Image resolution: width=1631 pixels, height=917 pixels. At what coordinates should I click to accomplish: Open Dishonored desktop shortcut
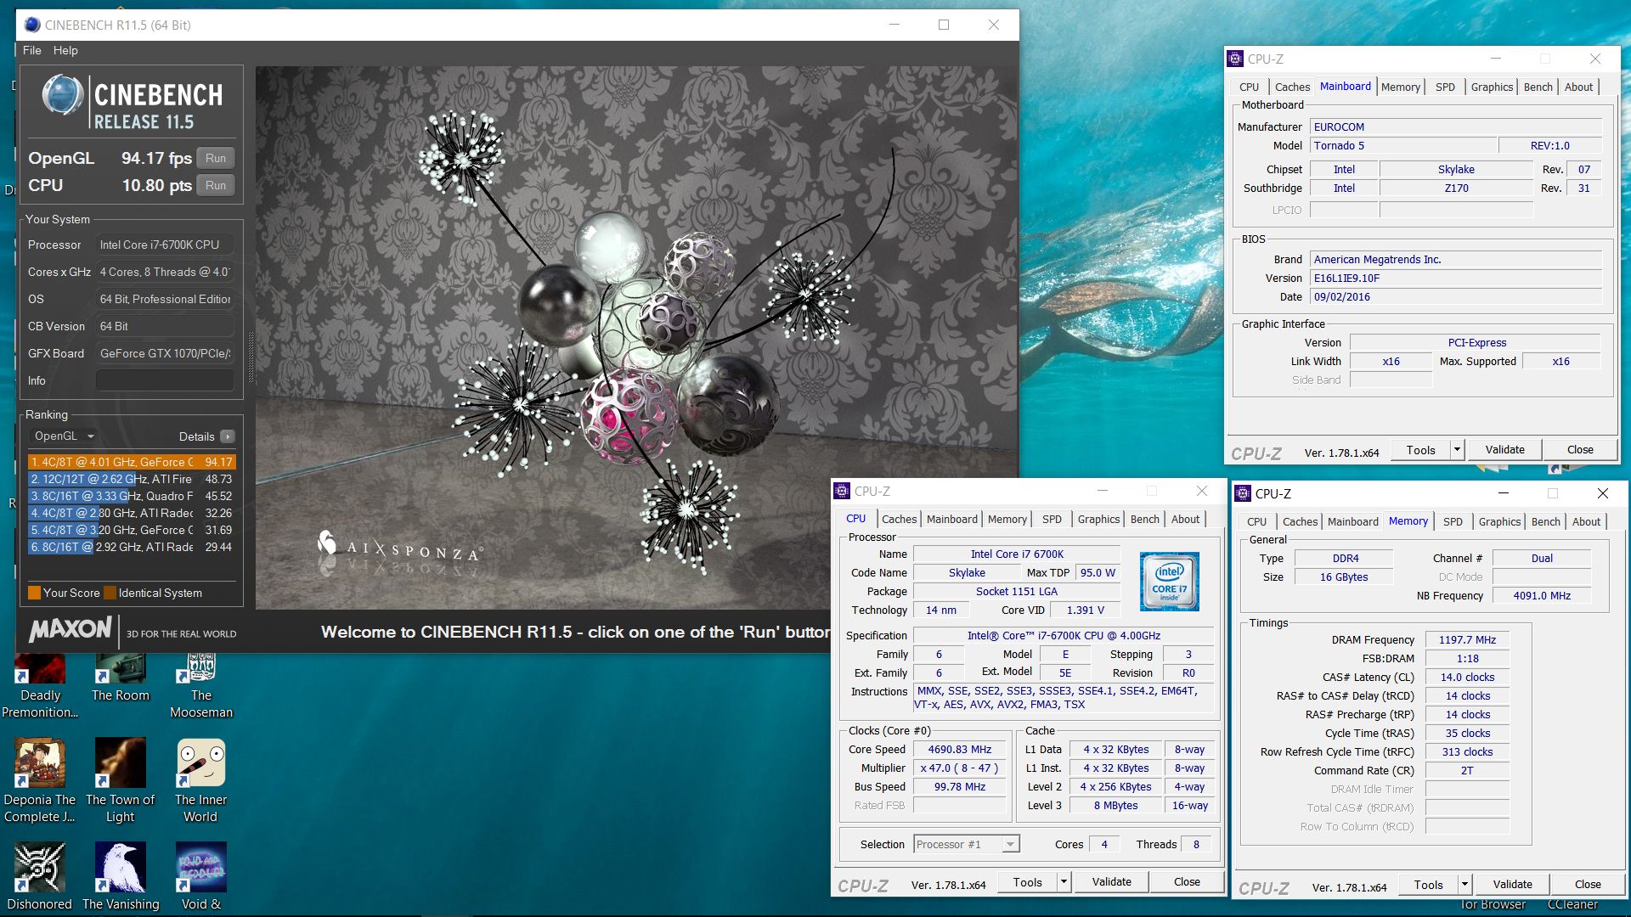40,877
